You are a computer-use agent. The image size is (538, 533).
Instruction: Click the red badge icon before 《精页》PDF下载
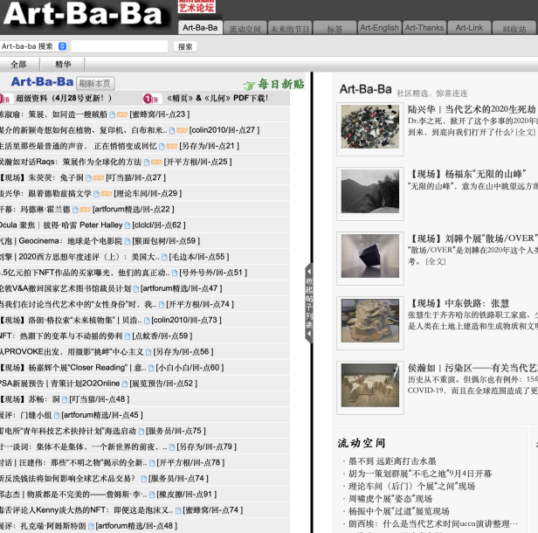[x=151, y=99]
